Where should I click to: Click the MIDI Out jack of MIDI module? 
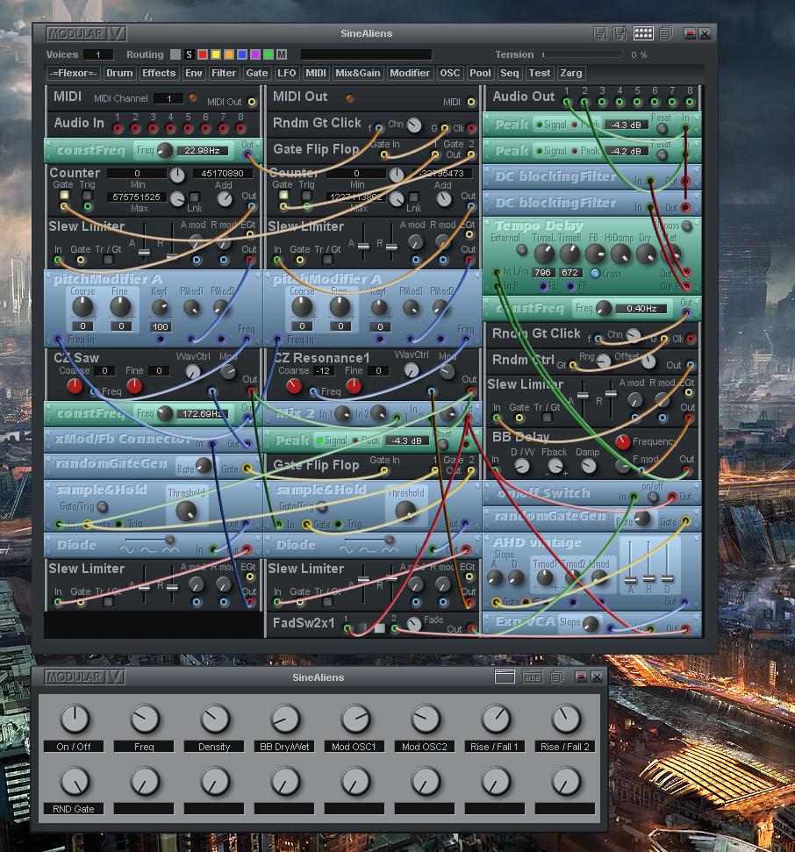pyautogui.click(x=252, y=102)
